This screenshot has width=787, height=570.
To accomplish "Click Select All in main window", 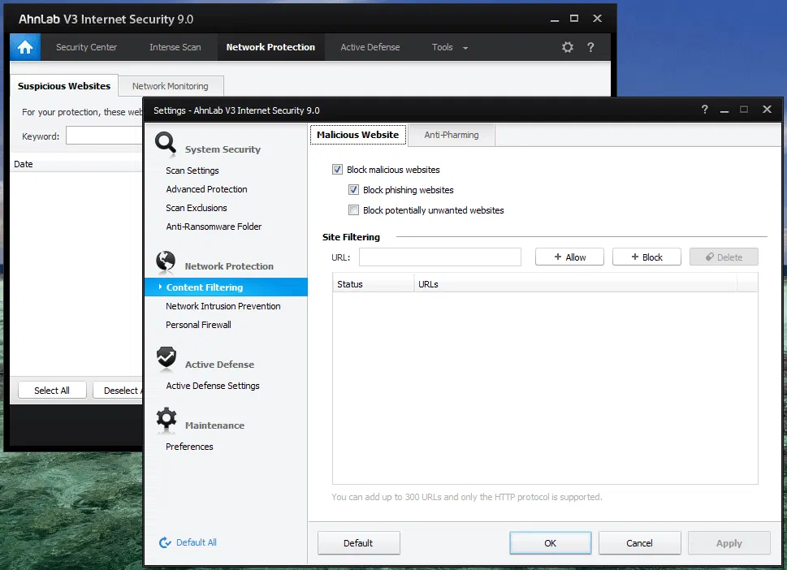I will [52, 391].
